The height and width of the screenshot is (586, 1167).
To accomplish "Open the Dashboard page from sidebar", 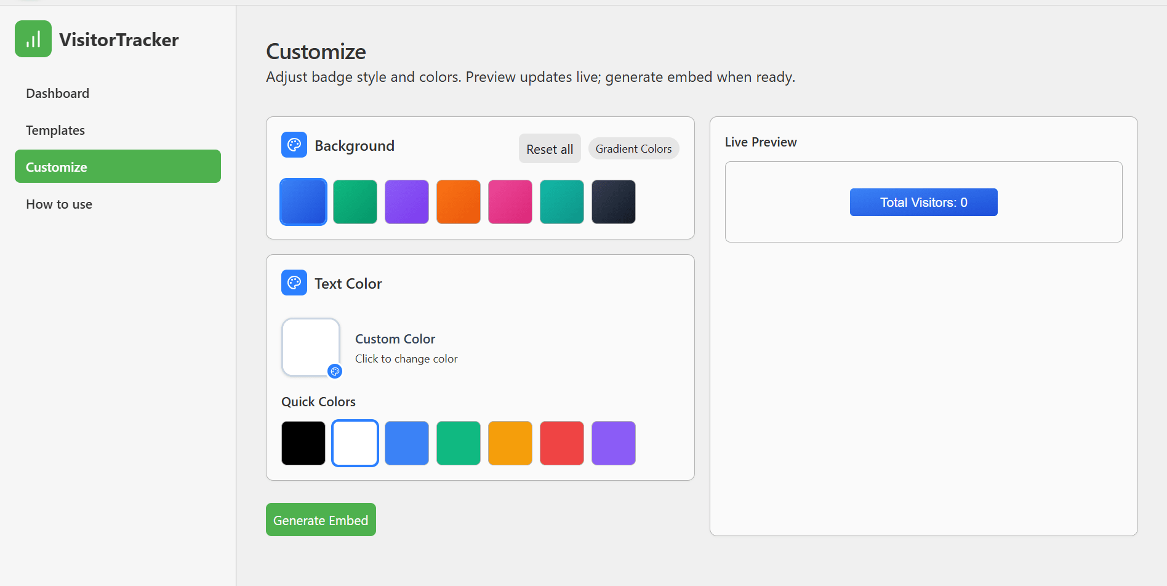I will tap(57, 94).
